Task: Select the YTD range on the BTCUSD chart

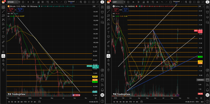Action: click(25, 102)
